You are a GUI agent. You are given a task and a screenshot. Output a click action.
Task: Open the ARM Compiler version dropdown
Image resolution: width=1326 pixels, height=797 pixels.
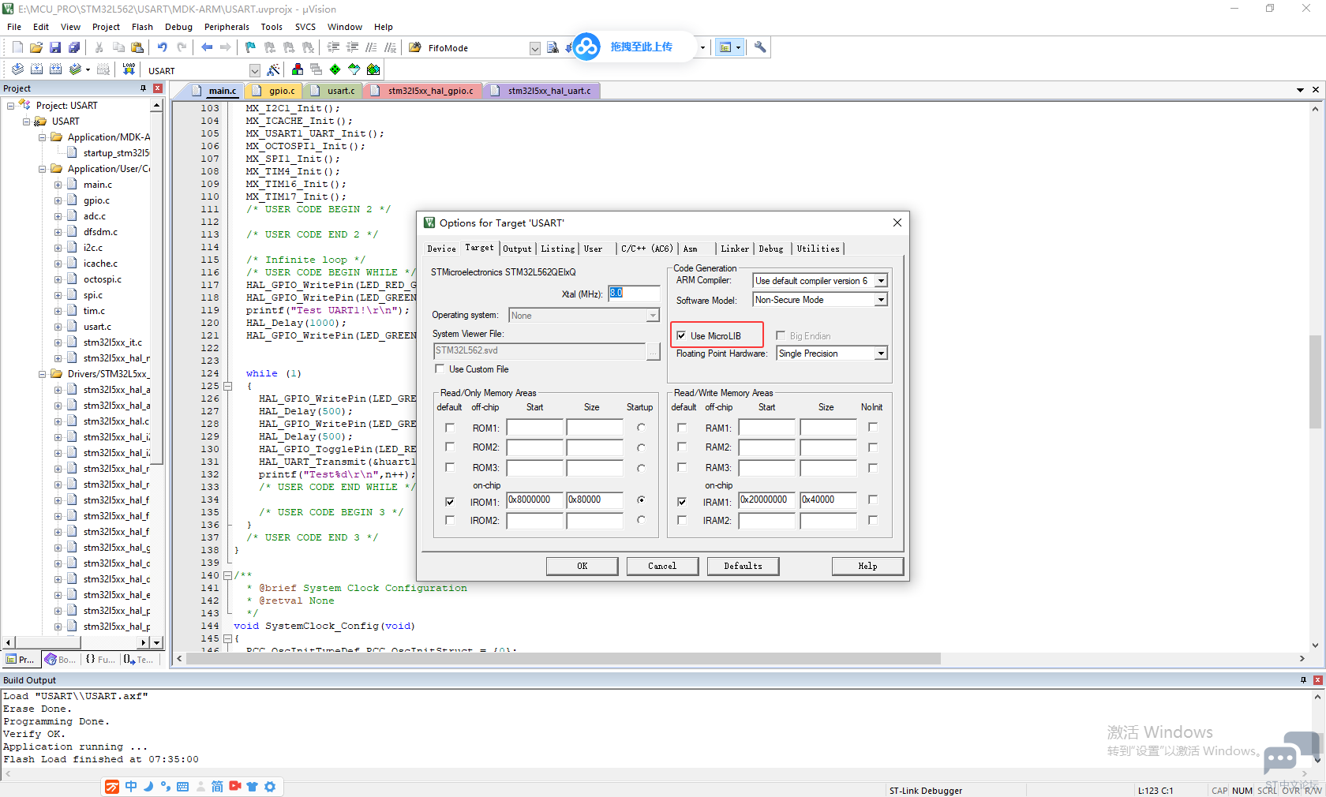tap(881, 281)
